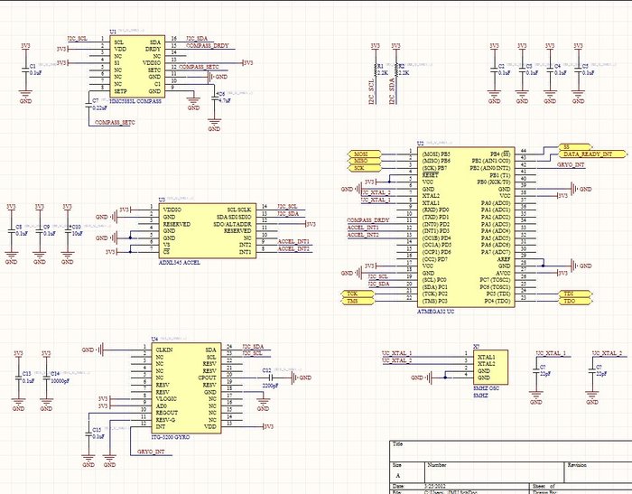The width and height of the screenshot is (632, 494).
Task: Click the I2C_SCL label at compass pin 1
Action: 77,38
